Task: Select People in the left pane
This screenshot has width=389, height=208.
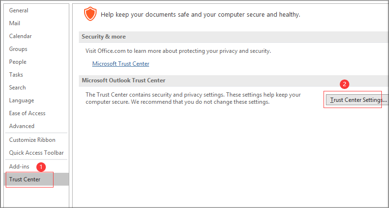Action: point(18,62)
